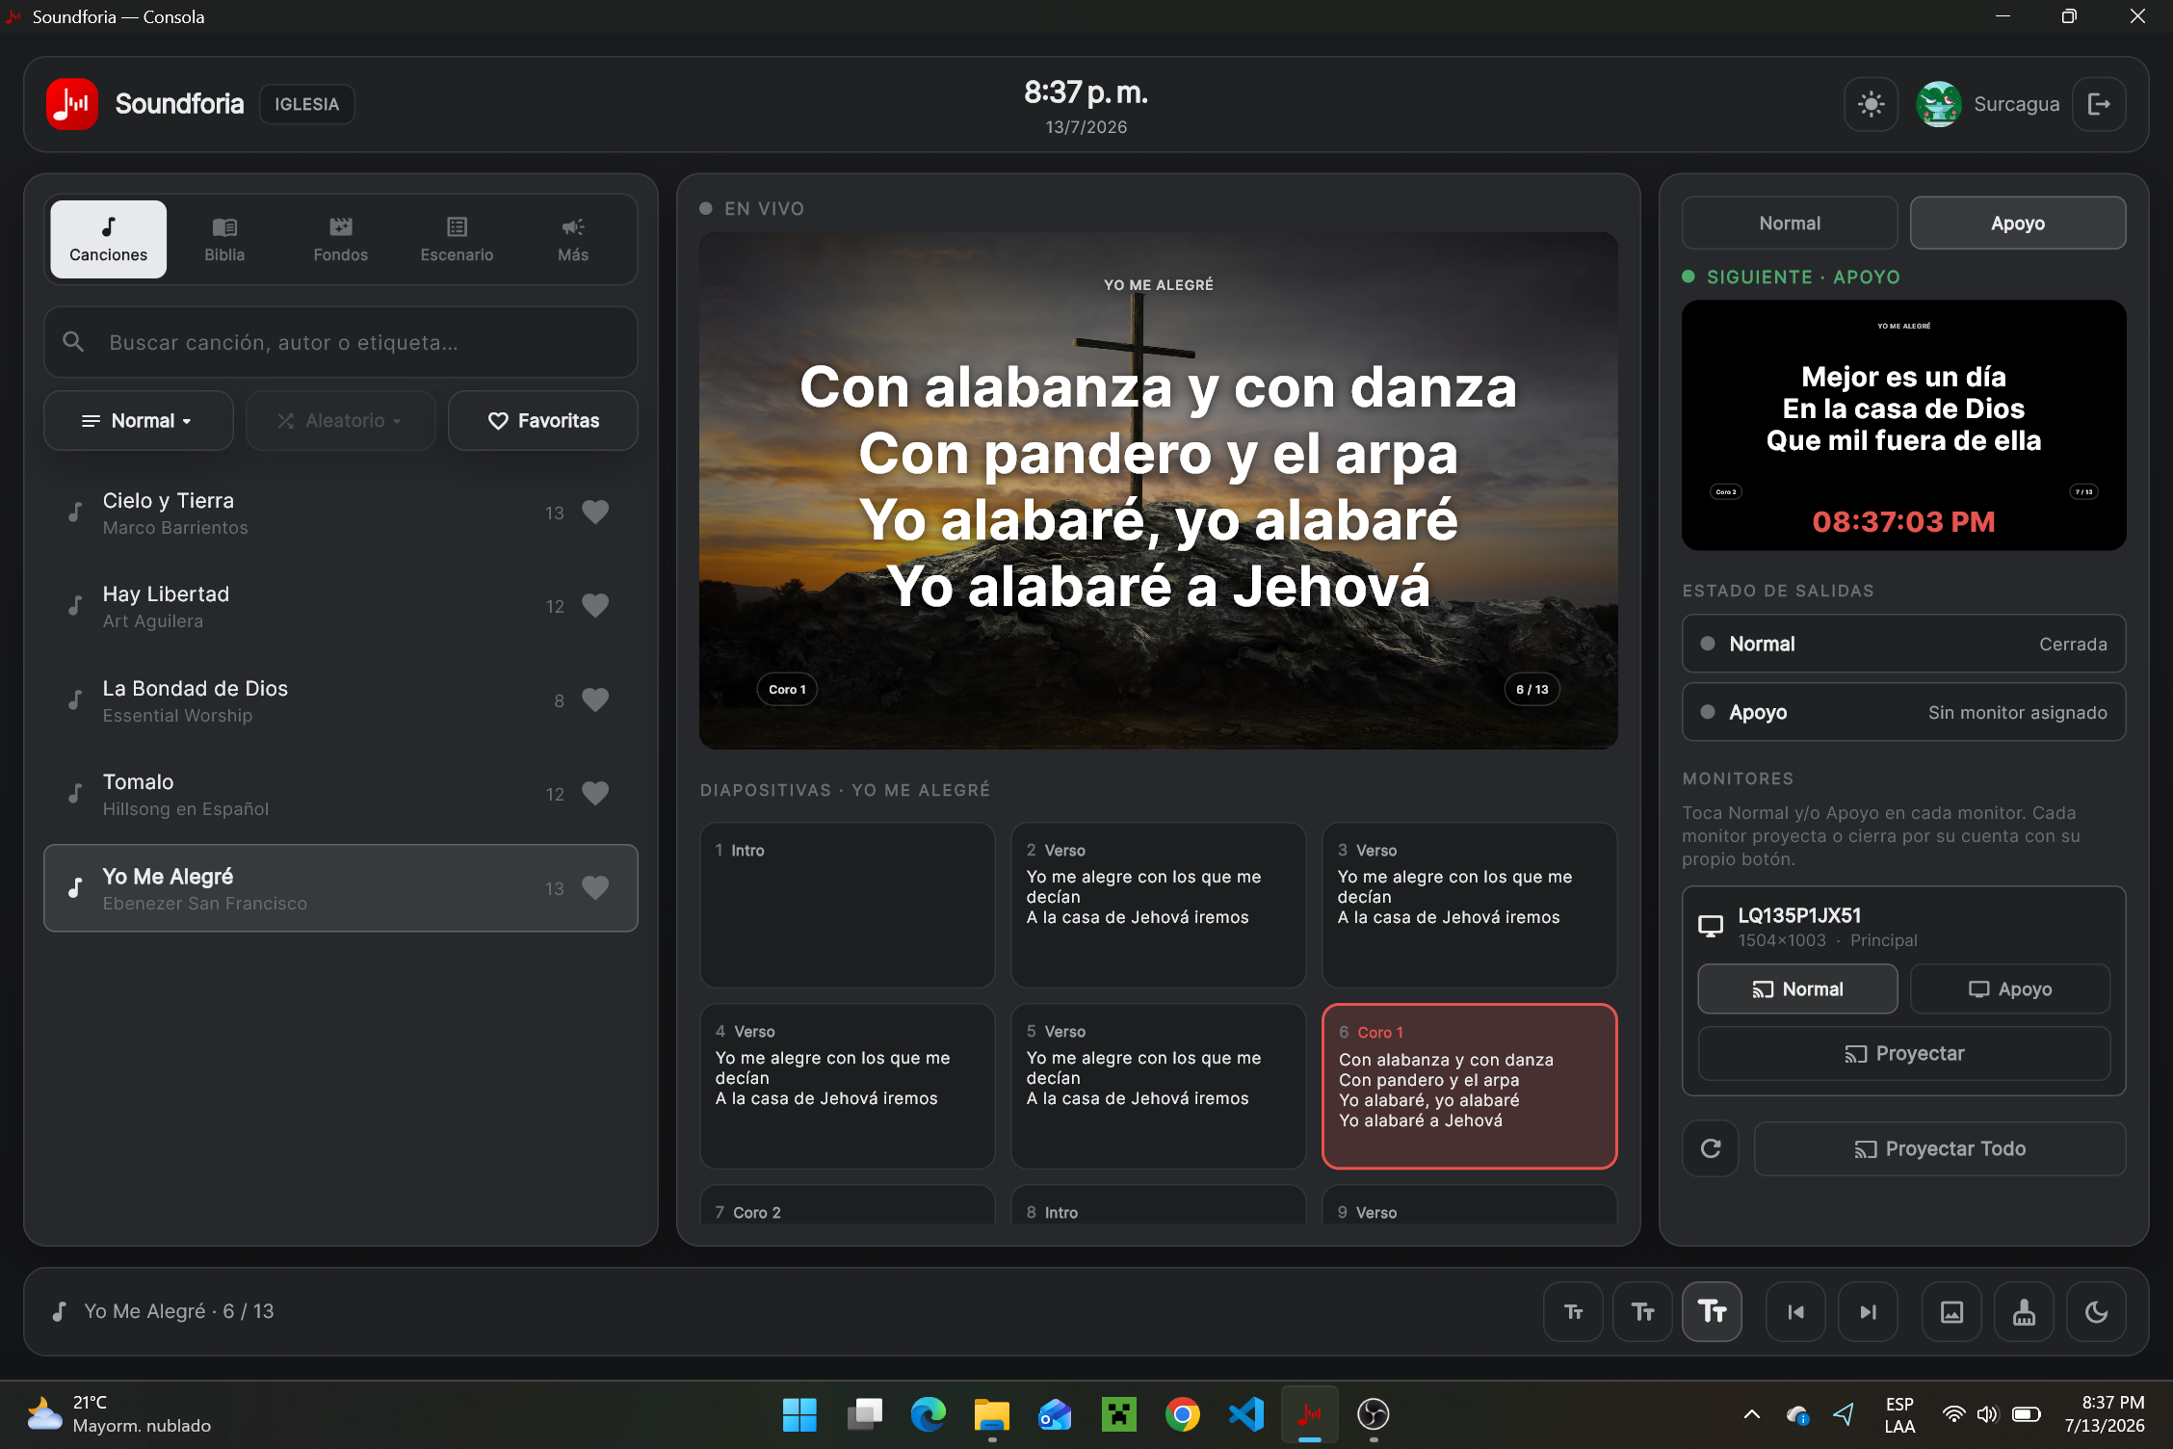Select the medium text size button
The image size is (2173, 1449).
click(x=1642, y=1311)
